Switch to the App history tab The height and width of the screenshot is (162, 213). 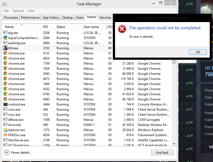(x=51, y=17)
